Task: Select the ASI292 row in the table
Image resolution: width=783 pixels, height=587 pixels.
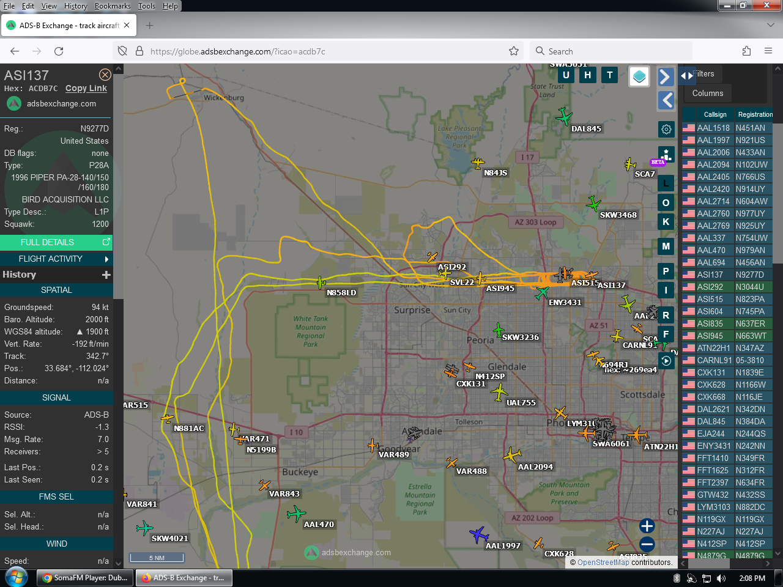Action: point(727,287)
